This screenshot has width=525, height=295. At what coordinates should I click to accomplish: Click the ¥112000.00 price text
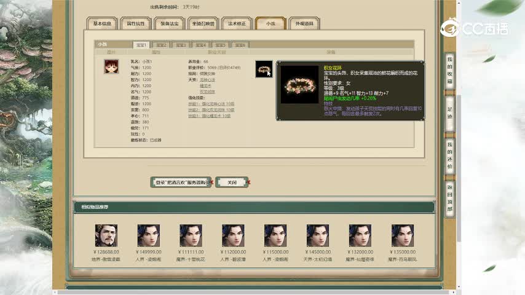tap(233, 252)
